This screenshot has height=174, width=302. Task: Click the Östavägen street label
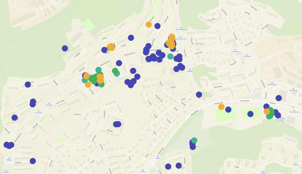pos(18,162)
